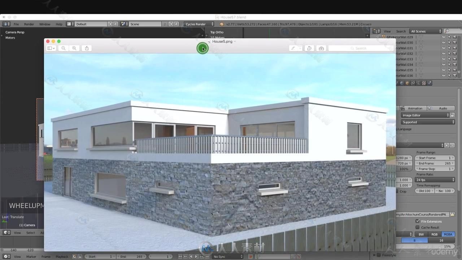Screen dimensions: 462x260
Task: Open the House5.png title dropdown arrow
Action: coord(235,42)
